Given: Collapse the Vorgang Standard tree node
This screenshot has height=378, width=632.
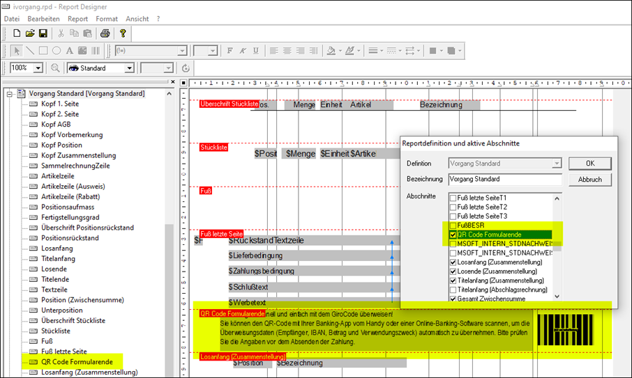Looking at the screenshot, I should [9, 93].
